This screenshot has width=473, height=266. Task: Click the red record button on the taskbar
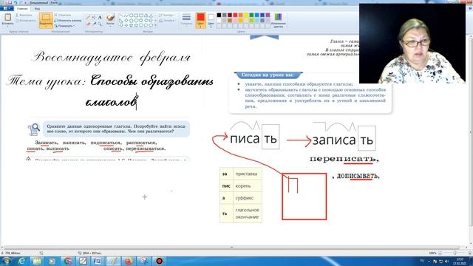pyautogui.click(x=160, y=261)
